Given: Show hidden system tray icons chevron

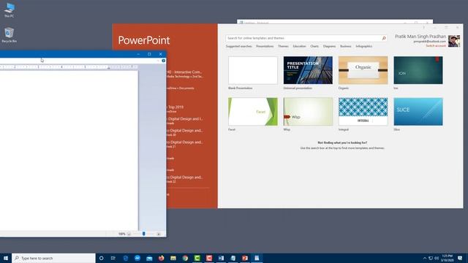Looking at the screenshot, I should click(425, 258).
